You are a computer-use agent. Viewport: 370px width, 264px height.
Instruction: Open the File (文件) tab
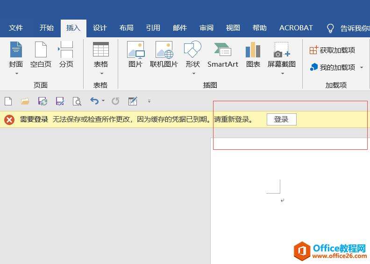point(16,28)
